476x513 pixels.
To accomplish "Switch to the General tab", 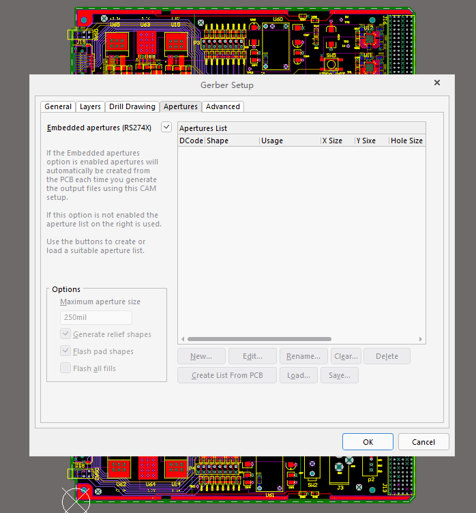I will (x=58, y=106).
